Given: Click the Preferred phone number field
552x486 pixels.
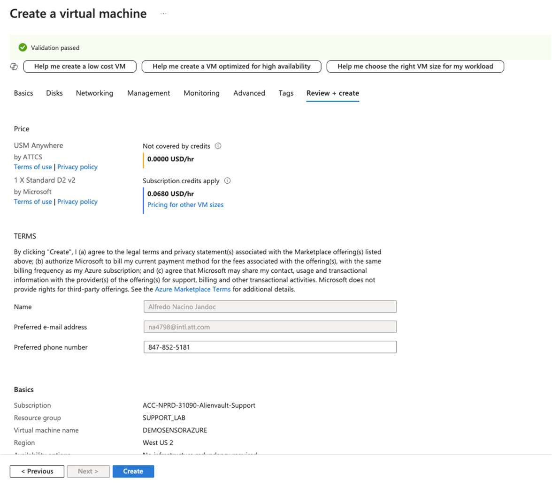Looking at the screenshot, I should (x=270, y=347).
